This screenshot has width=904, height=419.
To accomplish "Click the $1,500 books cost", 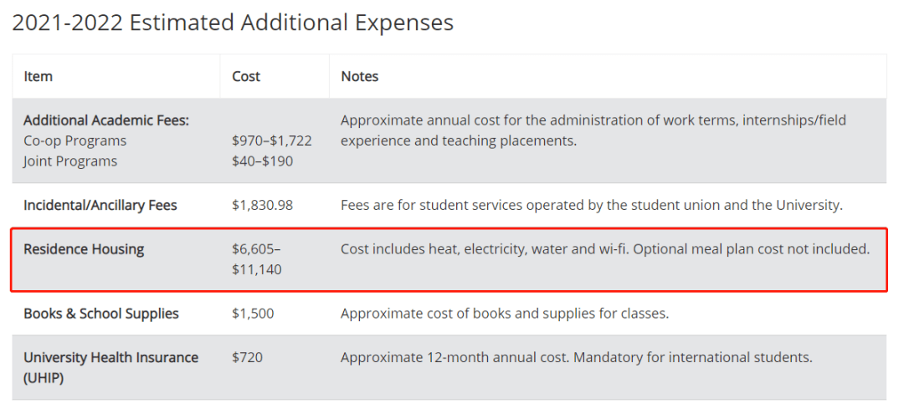I will click(x=253, y=314).
